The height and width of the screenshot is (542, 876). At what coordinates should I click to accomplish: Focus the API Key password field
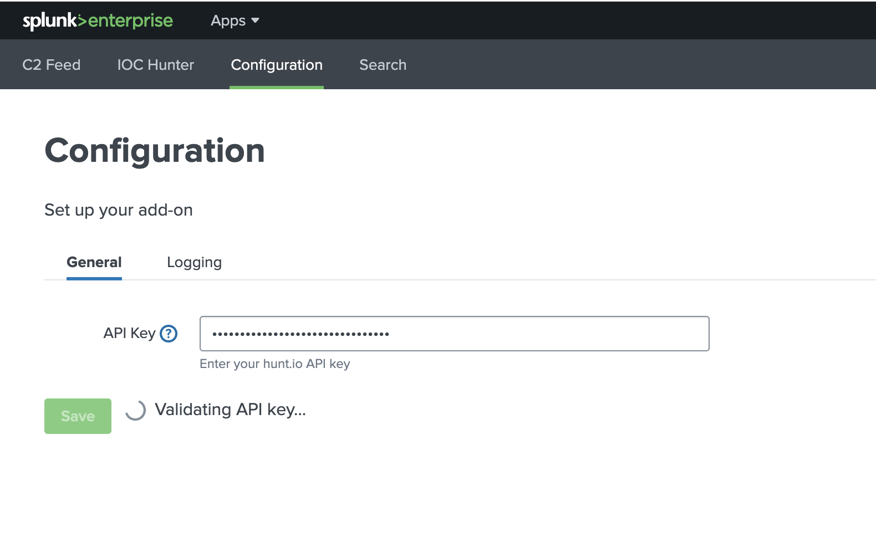[455, 334]
